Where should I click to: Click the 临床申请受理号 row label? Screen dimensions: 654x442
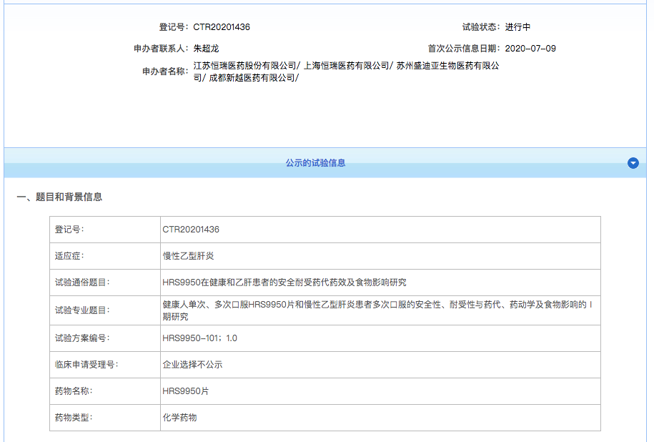86,364
